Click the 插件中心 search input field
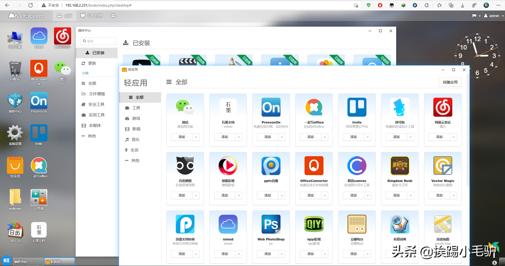 point(98,41)
